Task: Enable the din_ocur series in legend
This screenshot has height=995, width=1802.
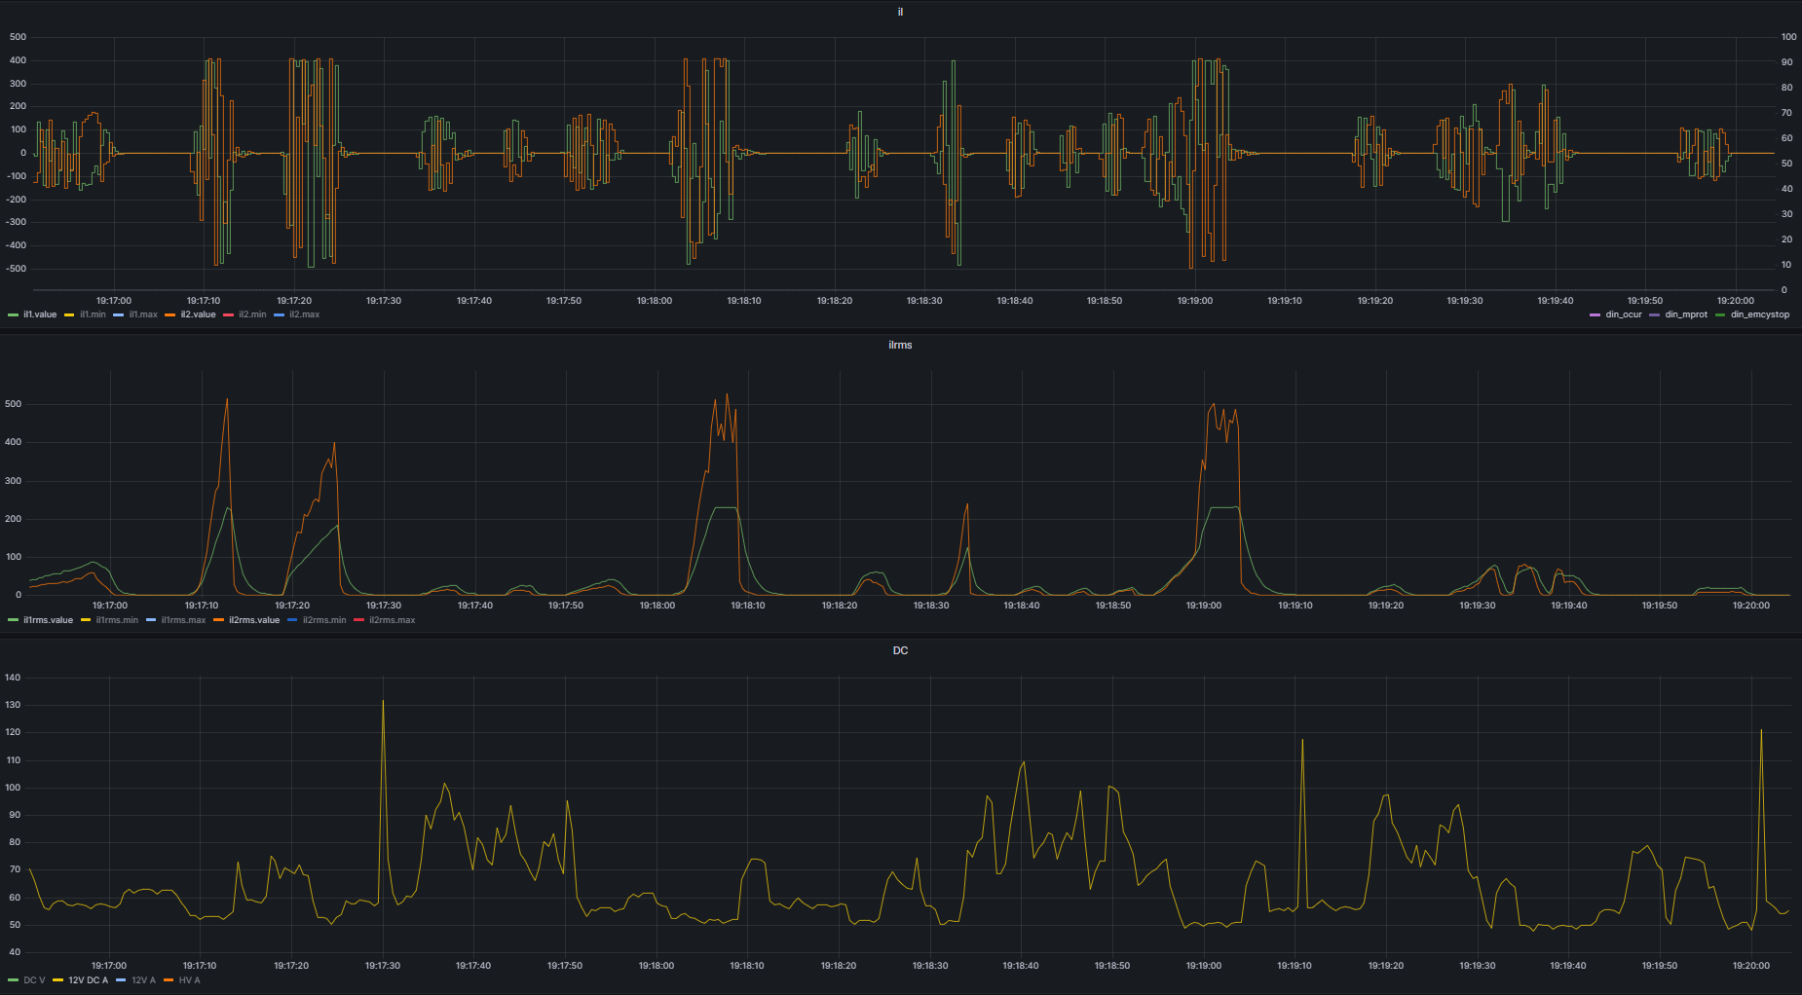Action: pyautogui.click(x=1623, y=314)
